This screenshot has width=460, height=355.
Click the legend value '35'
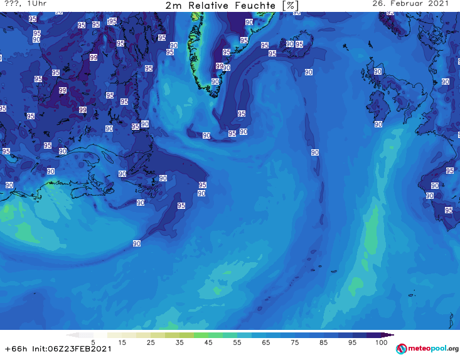click(x=179, y=342)
